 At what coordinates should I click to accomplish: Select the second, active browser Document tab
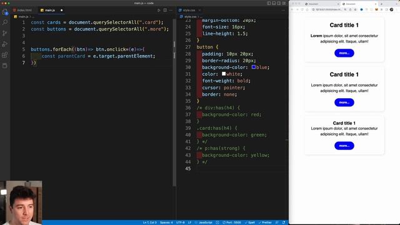click(x=359, y=4)
